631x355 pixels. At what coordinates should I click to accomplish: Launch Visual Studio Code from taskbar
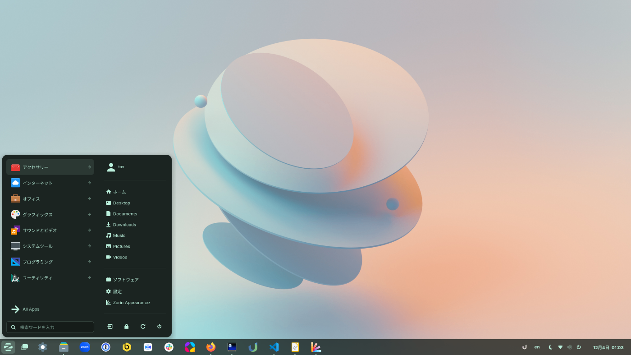(x=274, y=347)
